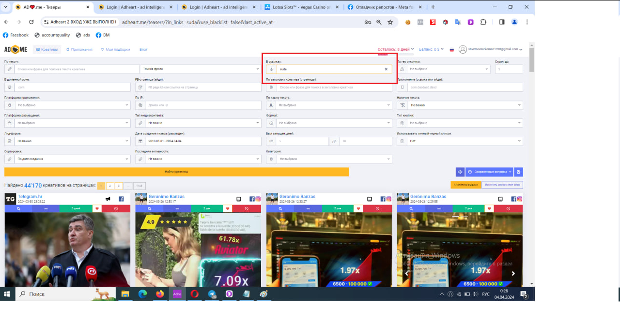Click the heart favorite icon on Telegram.hr card
The image size is (620, 321).
click(x=97, y=209)
